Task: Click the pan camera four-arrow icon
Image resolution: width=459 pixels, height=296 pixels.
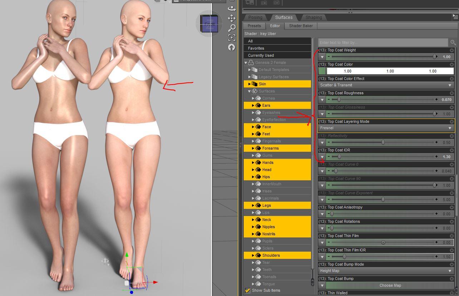Action: [232, 18]
